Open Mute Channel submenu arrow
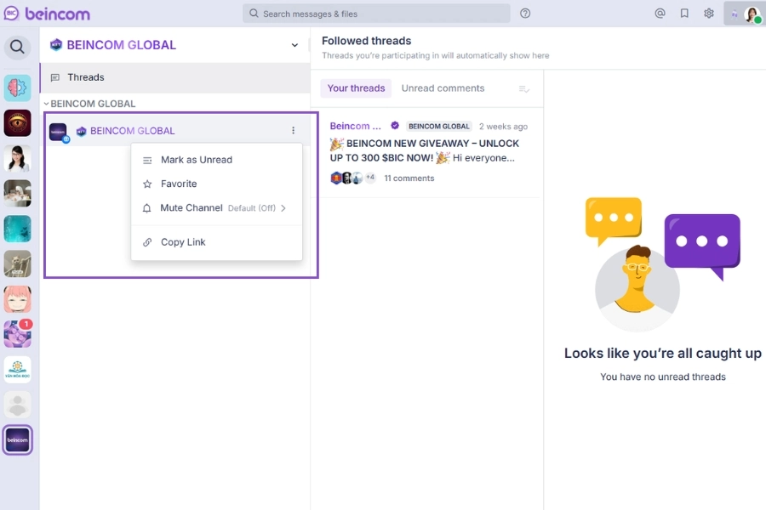The height and width of the screenshot is (510, 766). pyautogui.click(x=283, y=208)
